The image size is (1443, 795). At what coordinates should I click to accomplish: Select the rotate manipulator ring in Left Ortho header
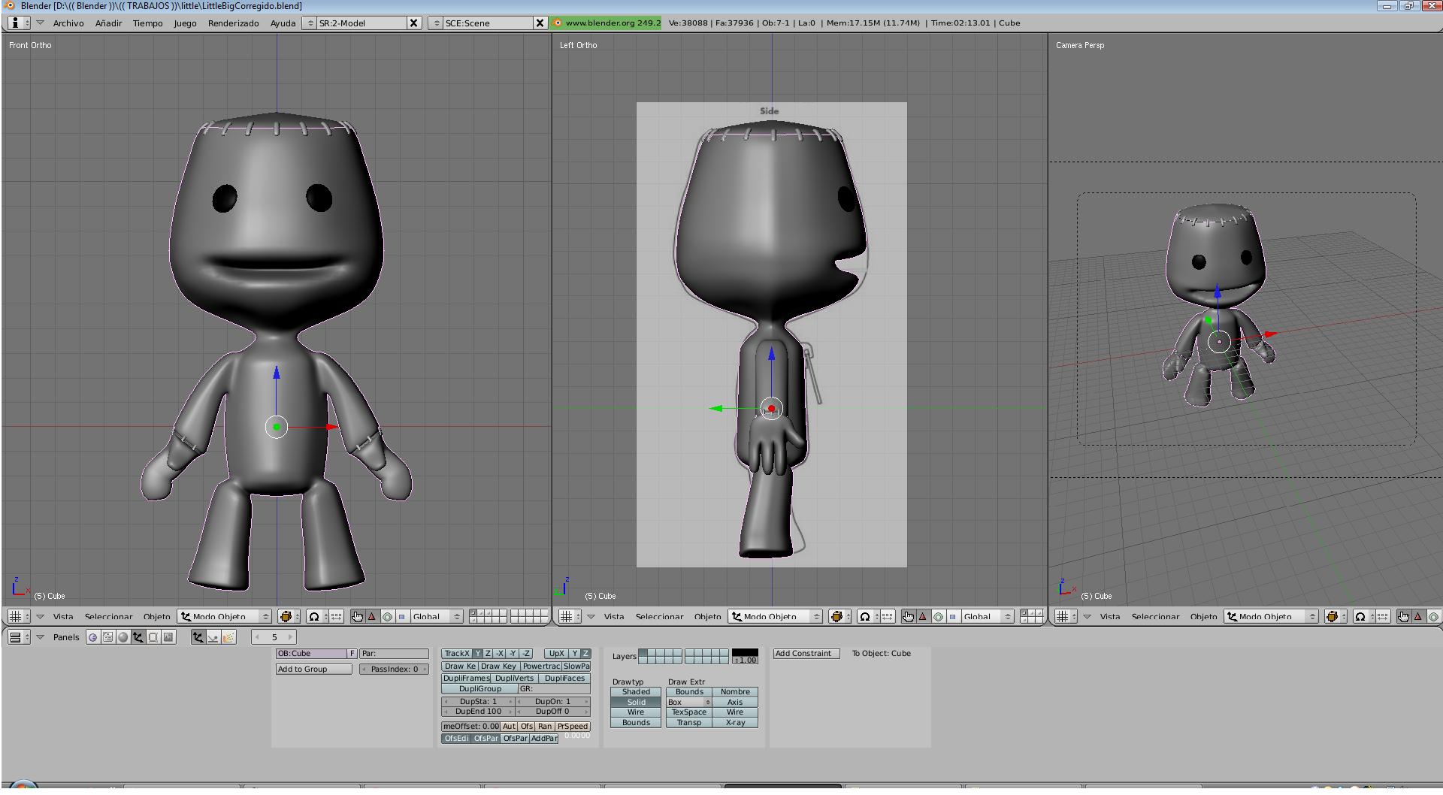pyautogui.click(x=938, y=616)
